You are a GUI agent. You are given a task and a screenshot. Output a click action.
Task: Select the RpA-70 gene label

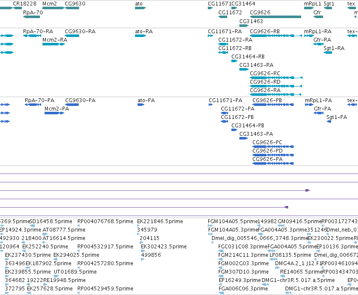pos(33,12)
